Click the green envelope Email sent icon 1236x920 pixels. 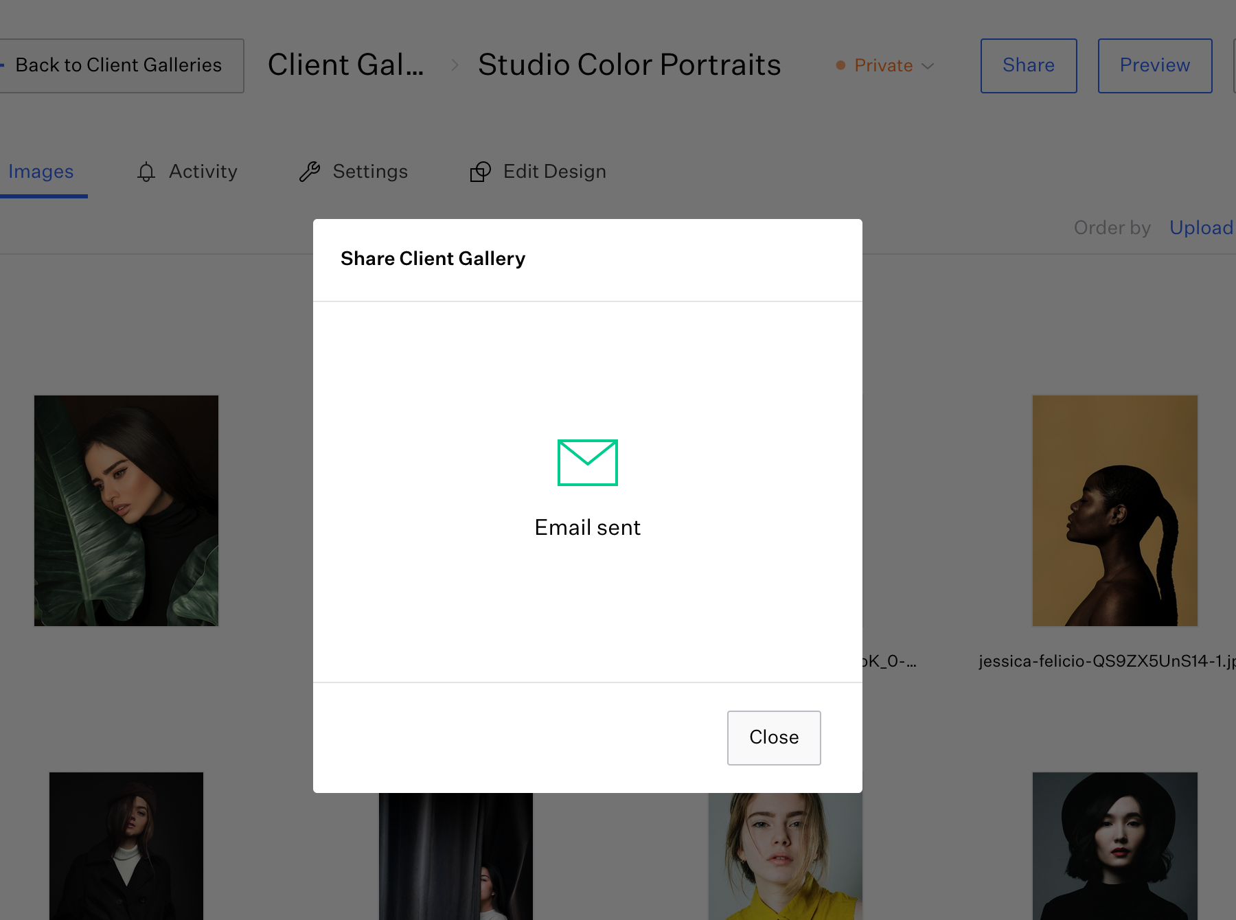point(587,462)
